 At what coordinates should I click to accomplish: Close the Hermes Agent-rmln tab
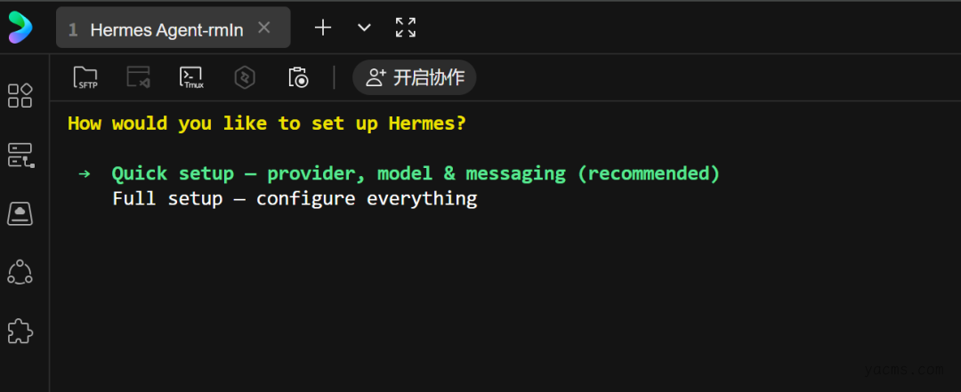263,28
